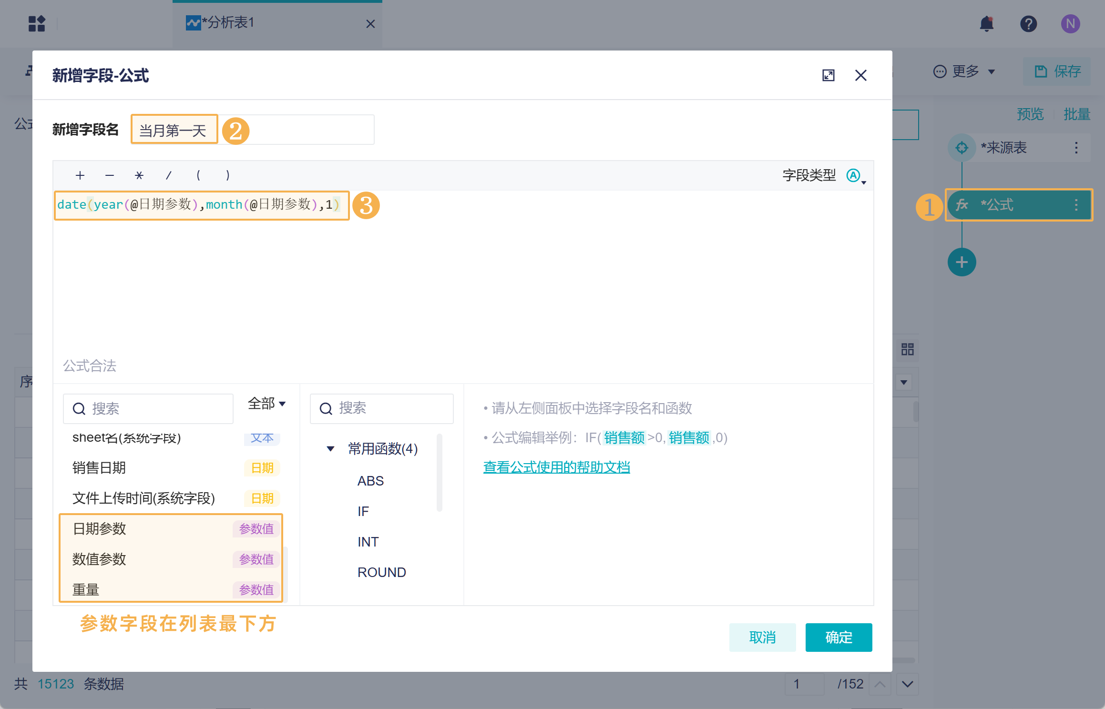Image resolution: width=1105 pixels, height=709 pixels.
Task: Open the 字段类型 type dropdown
Action: coord(856,176)
